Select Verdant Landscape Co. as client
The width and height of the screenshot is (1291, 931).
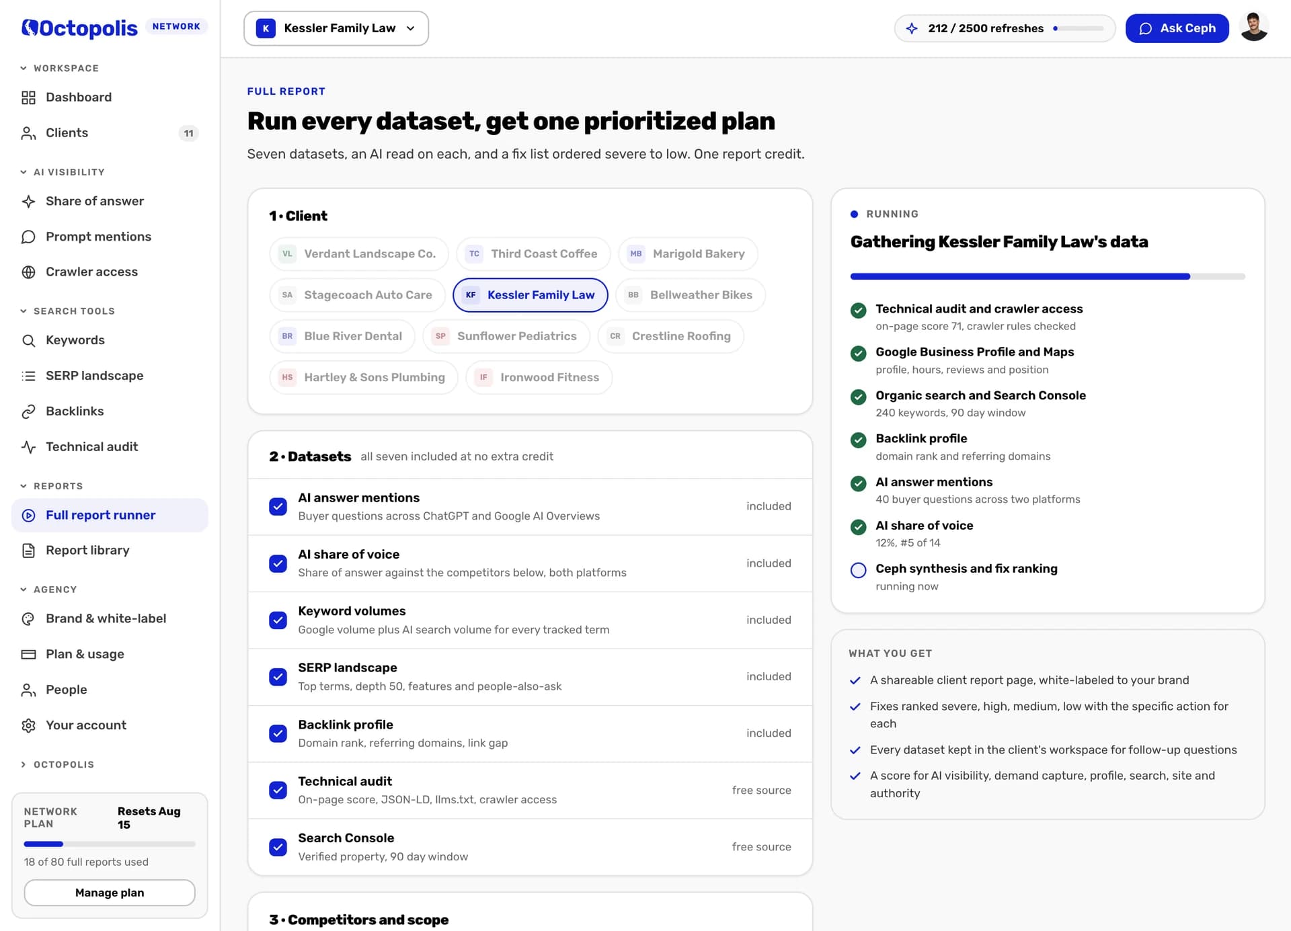[x=358, y=253]
